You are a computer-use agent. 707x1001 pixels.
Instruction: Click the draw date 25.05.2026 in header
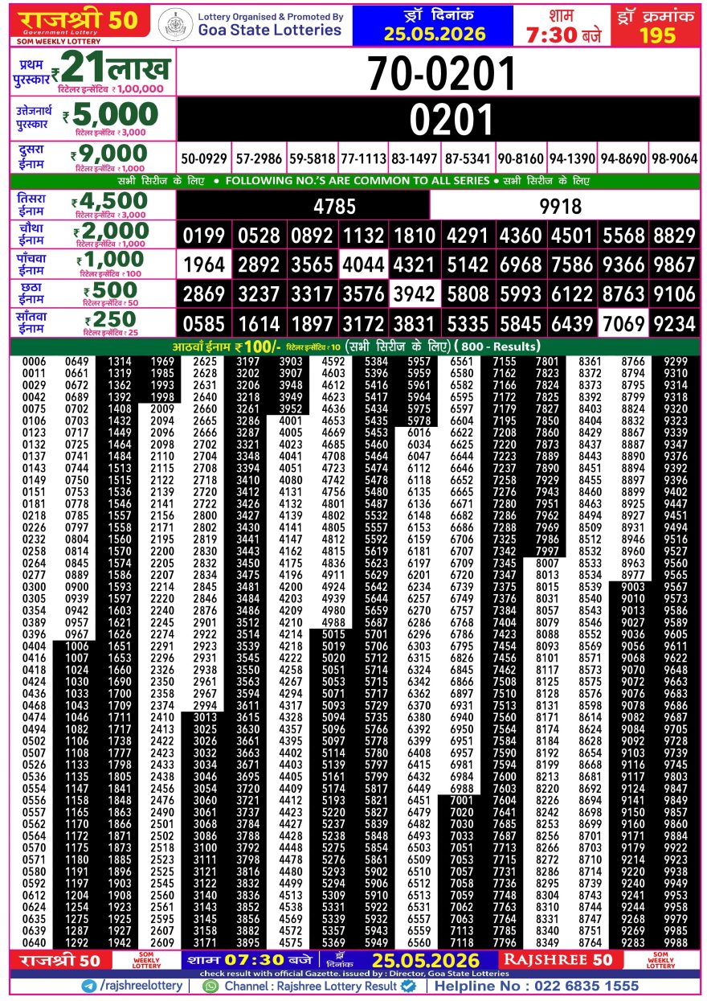[x=434, y=35]
